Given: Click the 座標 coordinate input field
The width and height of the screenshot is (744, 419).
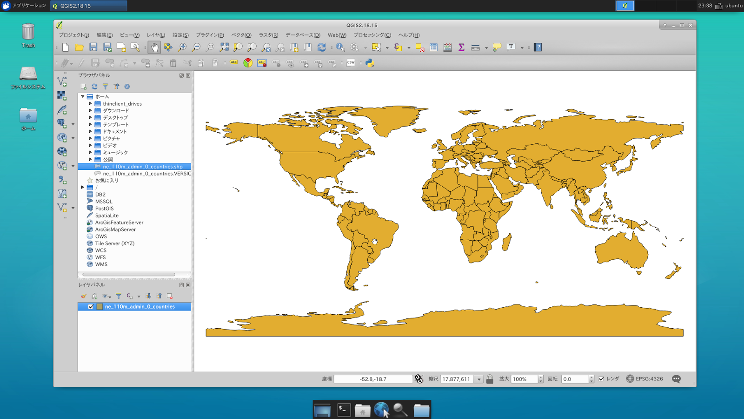Looking at the screenshot, I should [x=373, y=379].
